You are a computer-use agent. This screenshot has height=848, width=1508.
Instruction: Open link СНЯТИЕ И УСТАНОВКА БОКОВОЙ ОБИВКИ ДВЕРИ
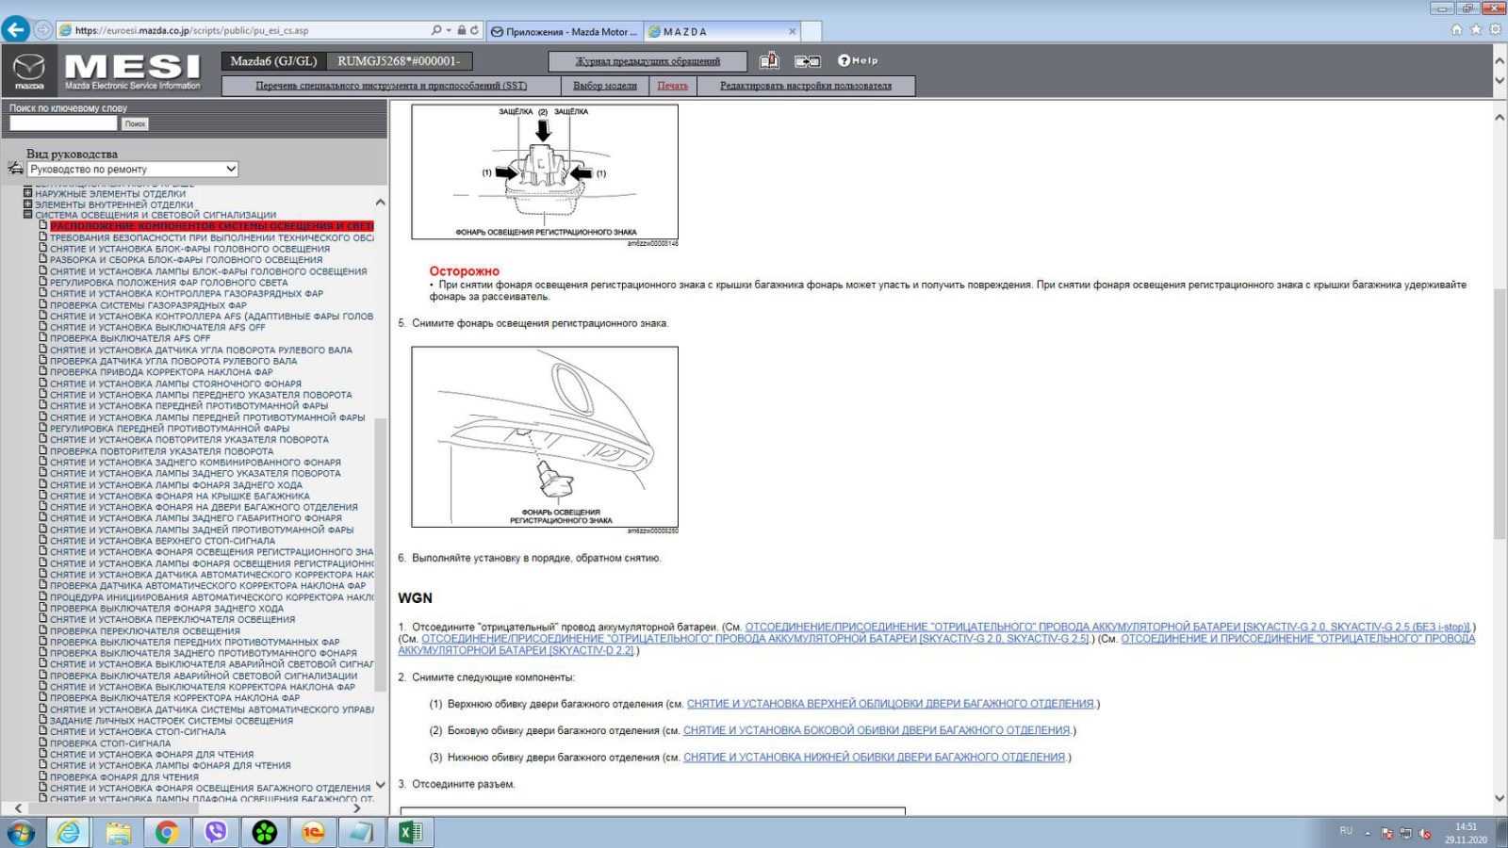click(877, 730)
